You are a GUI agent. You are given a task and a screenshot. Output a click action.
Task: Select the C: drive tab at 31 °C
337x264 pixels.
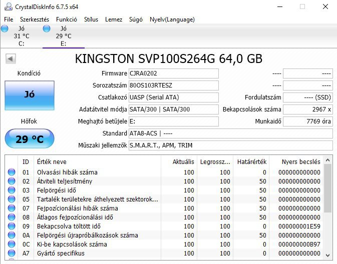(x=22, y=36)
